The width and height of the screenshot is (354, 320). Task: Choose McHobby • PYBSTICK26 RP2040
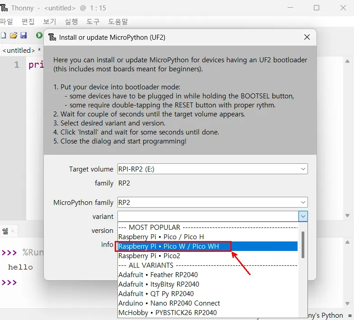pyautogui.click(x=208, y=312)
